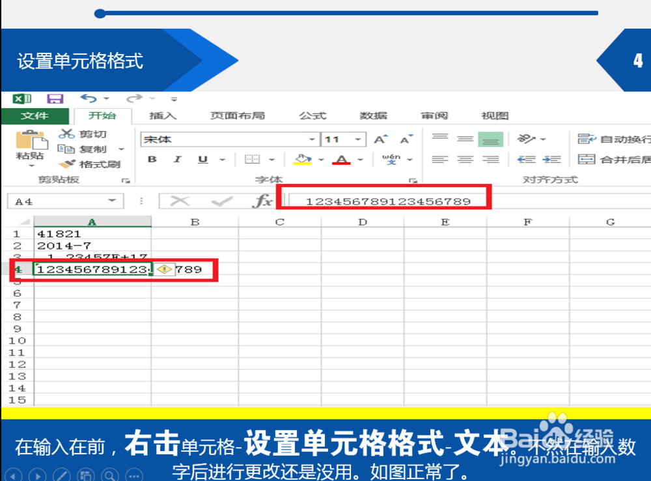Screen dimensions: 651x481
Task: Switch to the 插入 ribbon tab
Action: pyautogui.click(x=161, y=115)
